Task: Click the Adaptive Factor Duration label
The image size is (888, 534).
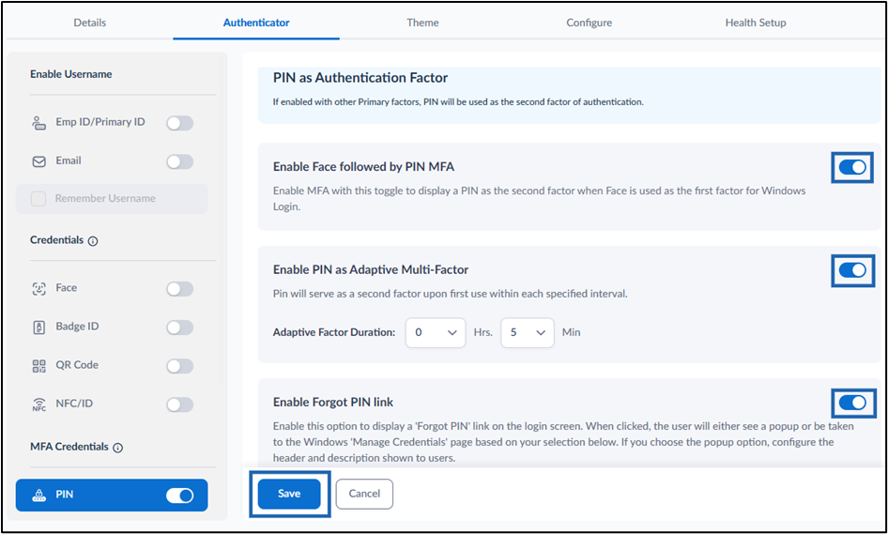Action: click(334, 332)
